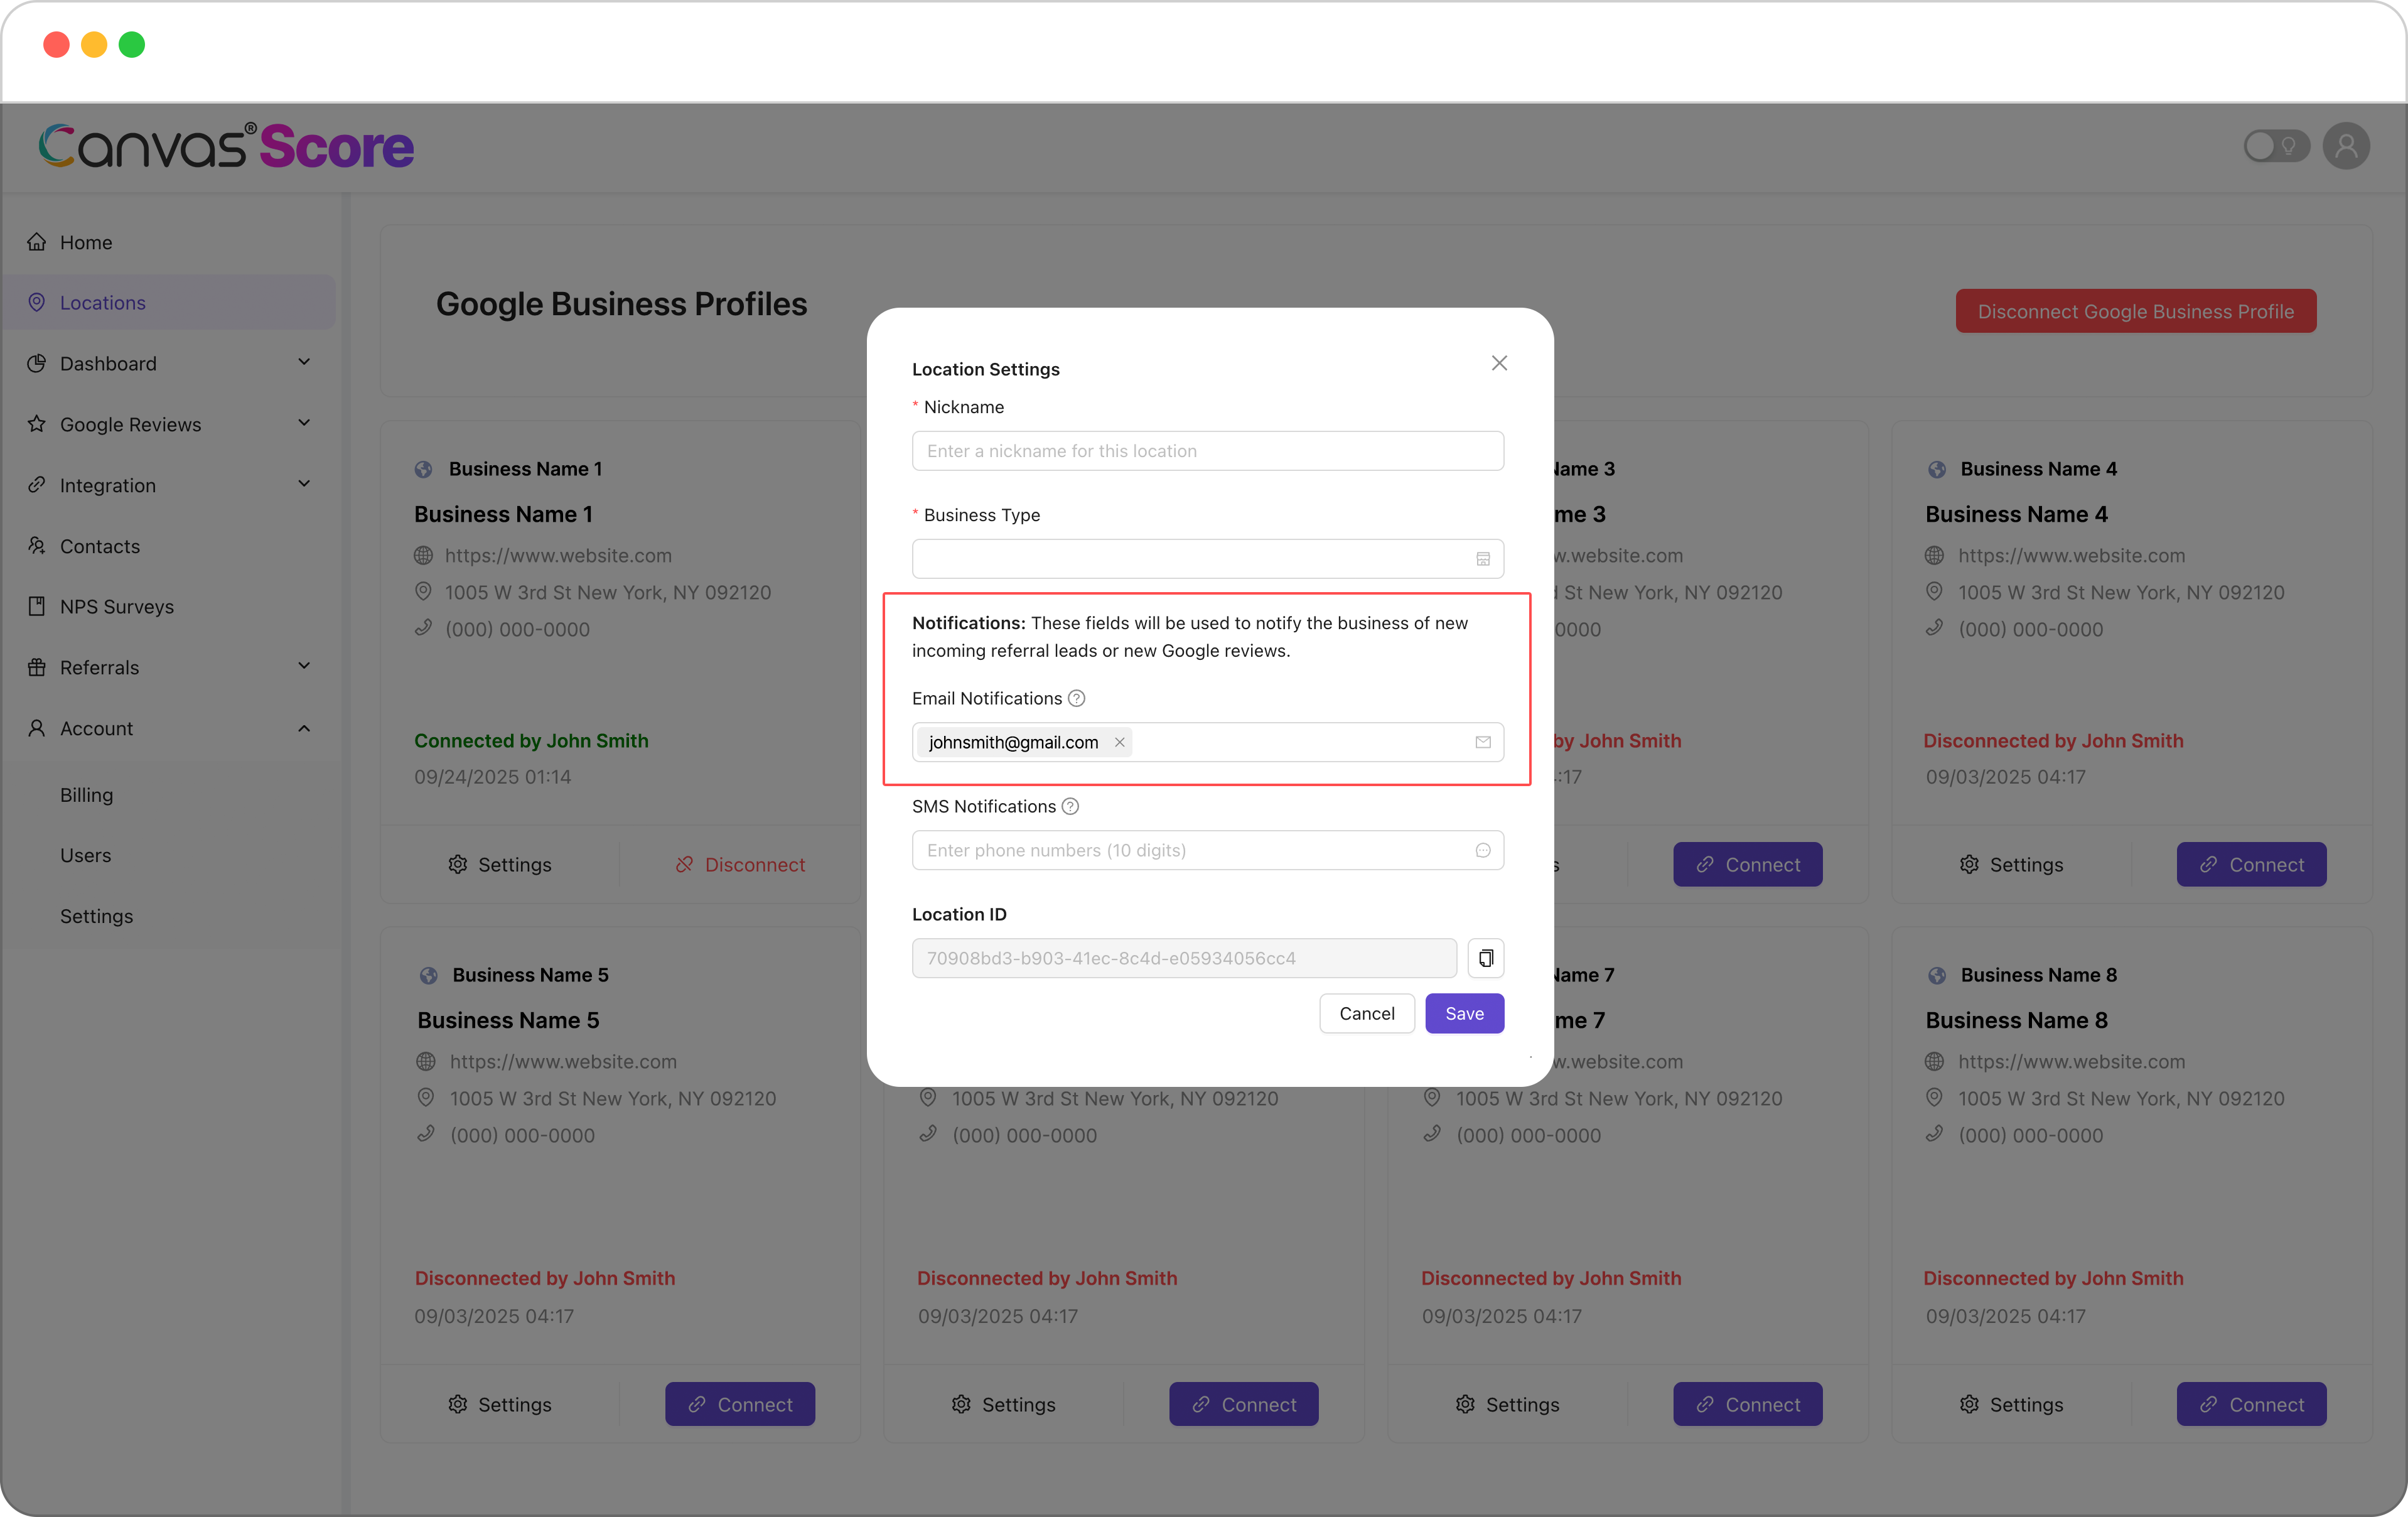
Task: Click the Email Notifications help icon
Action: [1077, 698]
